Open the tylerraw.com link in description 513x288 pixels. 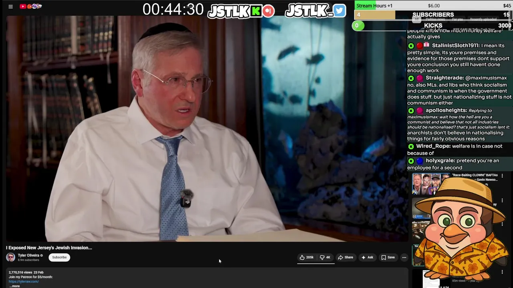(24, 282)
